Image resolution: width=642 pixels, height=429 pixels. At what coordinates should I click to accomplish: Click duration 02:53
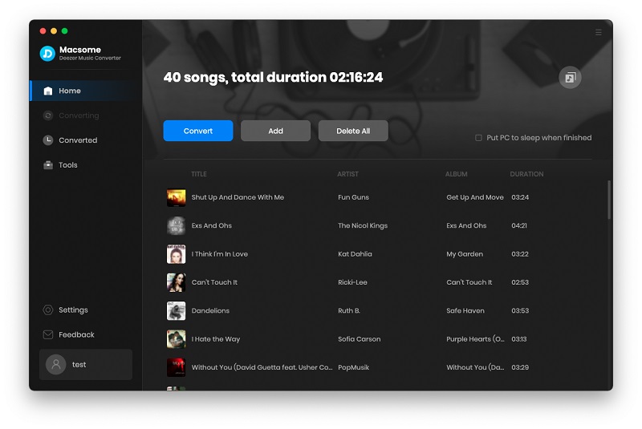pos(520,282)
